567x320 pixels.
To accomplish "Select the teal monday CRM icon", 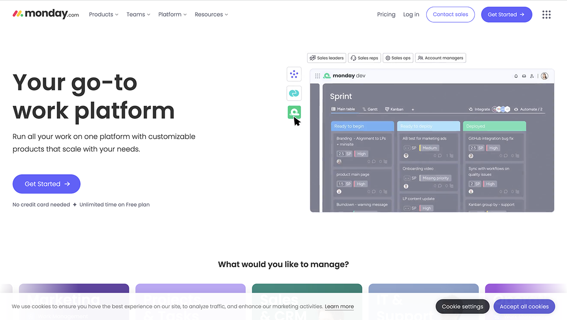I will point(294,93).
